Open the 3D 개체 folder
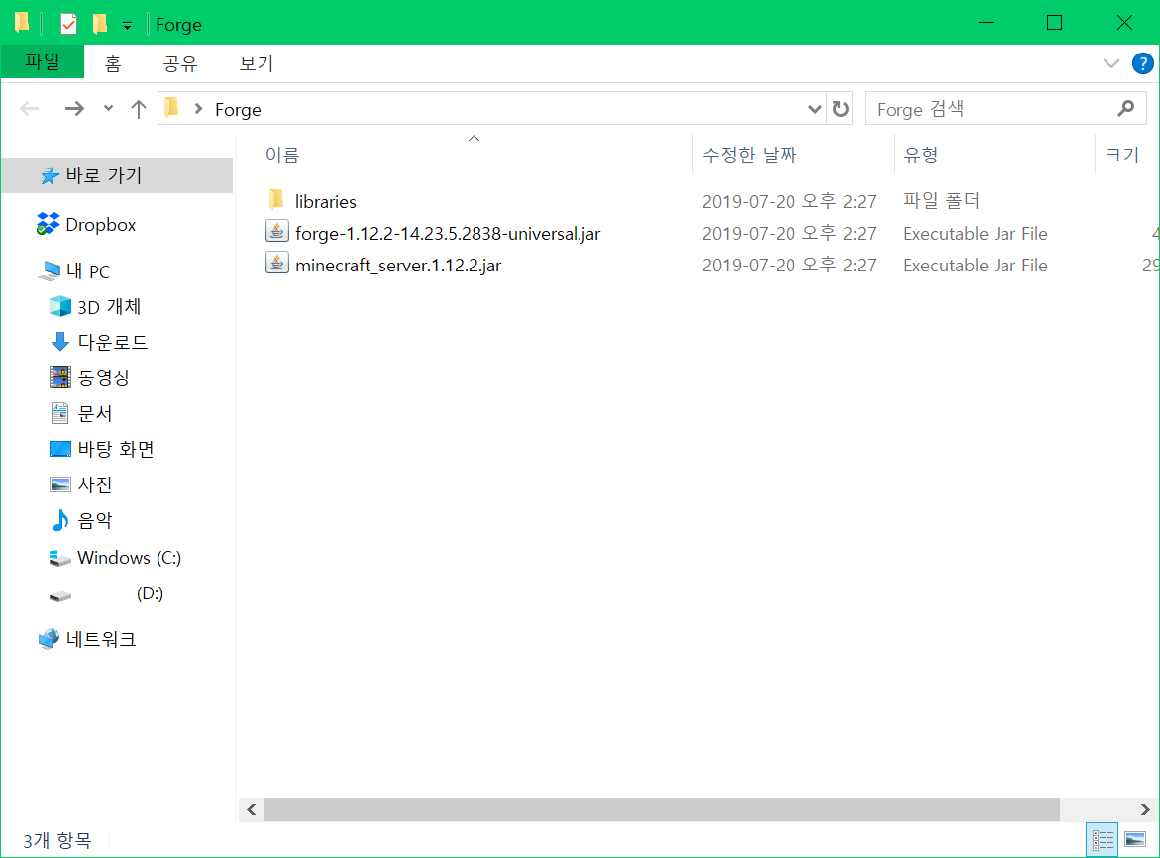The image size is (1160, 858). tap(109, 306)
